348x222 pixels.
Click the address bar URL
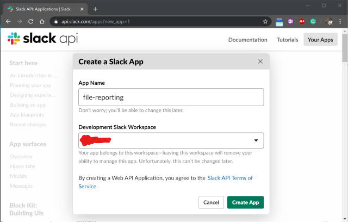[96, 22]
